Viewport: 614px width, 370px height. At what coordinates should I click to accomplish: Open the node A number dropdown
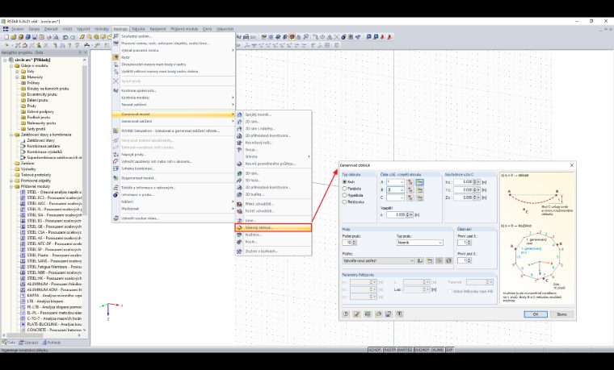(402, 182)
